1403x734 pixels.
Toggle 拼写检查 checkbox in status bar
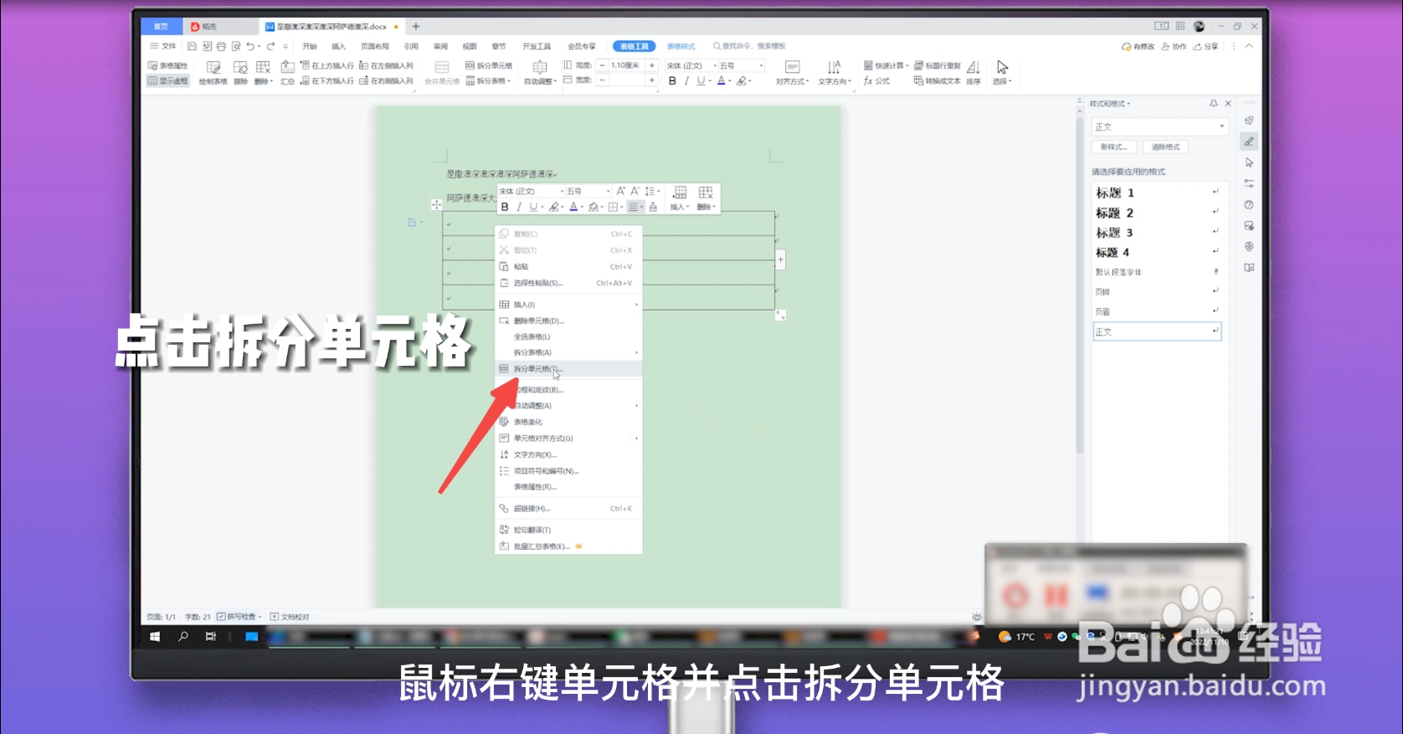221,617
